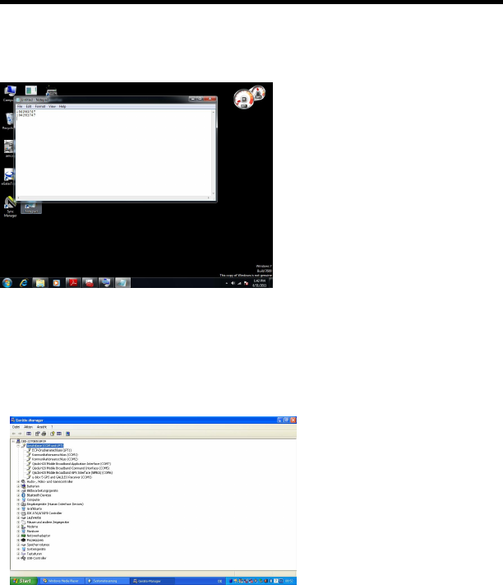This screenshot has width=503, height=585.
Task: Click the scan for hardware changes toolbar icon
Action: (68, 434)
